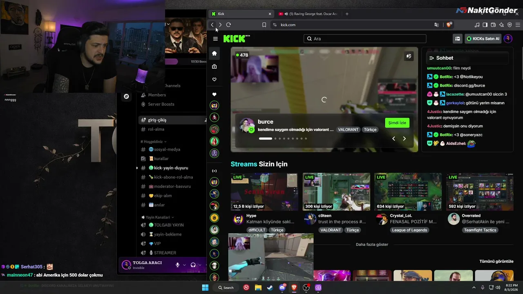This screenshot has width=523, height=294.
Task: Open the giriş-çıkış Discord channel
Action: point(172,120)
